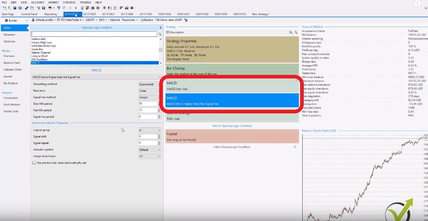The width and height of the screenshot is (428, 221).
Task: Open settings via the toolbar gear icon
Action: point(98,8)
